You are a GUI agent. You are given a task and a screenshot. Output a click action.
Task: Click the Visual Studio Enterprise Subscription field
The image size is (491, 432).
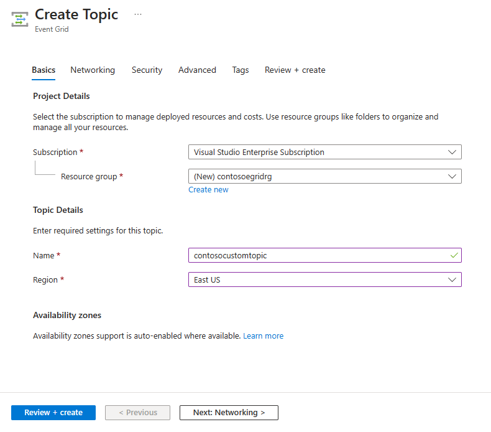click(x=324, y=152)
